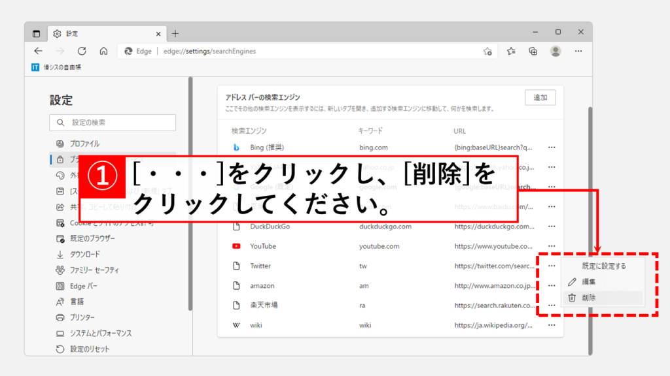Open more actions for YouTube row
Screen dimensions: 670x376
552,246
